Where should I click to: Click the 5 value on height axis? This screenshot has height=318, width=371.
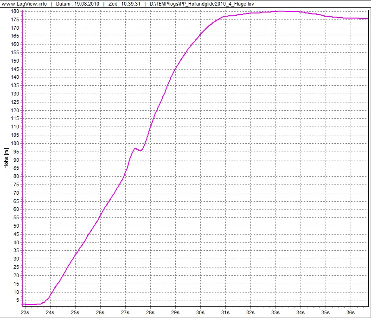pos(17,300)
